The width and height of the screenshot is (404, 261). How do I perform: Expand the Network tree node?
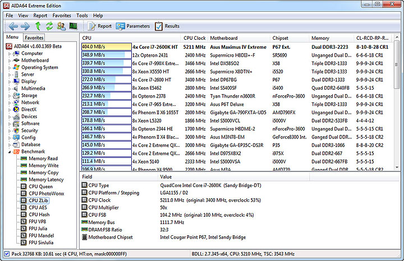point(10,103)
